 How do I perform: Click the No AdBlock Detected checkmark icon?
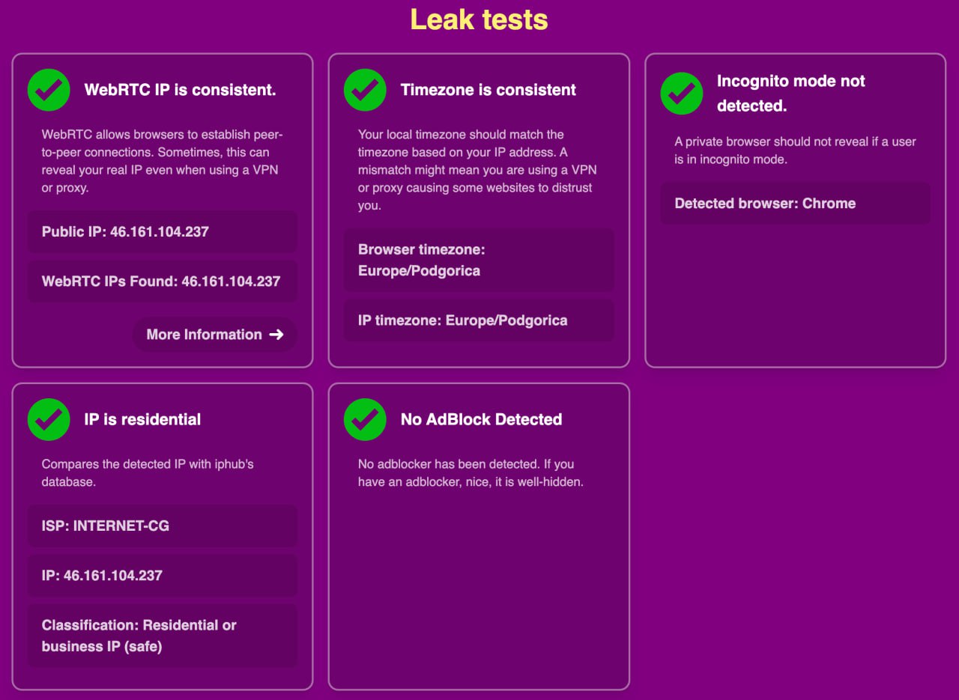tap(365, 419)
